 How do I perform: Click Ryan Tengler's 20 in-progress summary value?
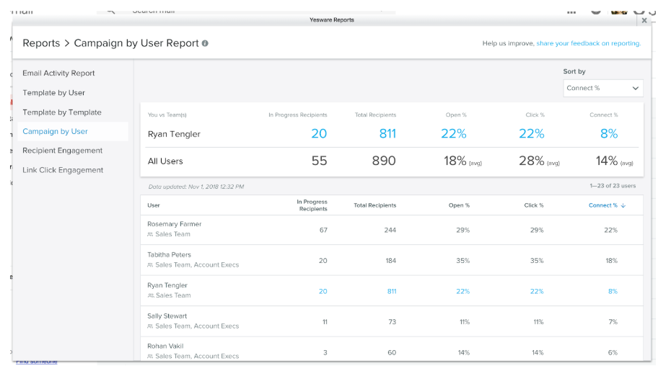[x=319, y=134]
